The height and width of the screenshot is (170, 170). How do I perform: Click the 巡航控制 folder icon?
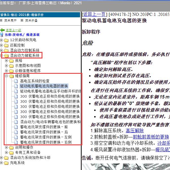click(x=6, y=45)
